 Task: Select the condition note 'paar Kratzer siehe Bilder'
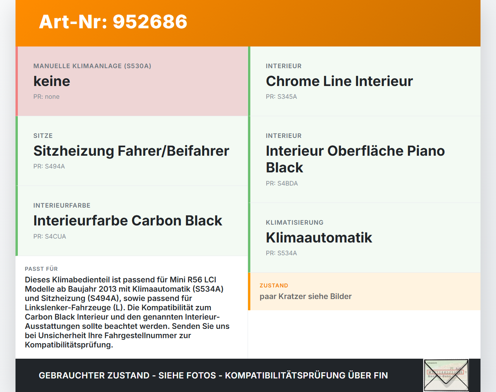click(306, 296)
